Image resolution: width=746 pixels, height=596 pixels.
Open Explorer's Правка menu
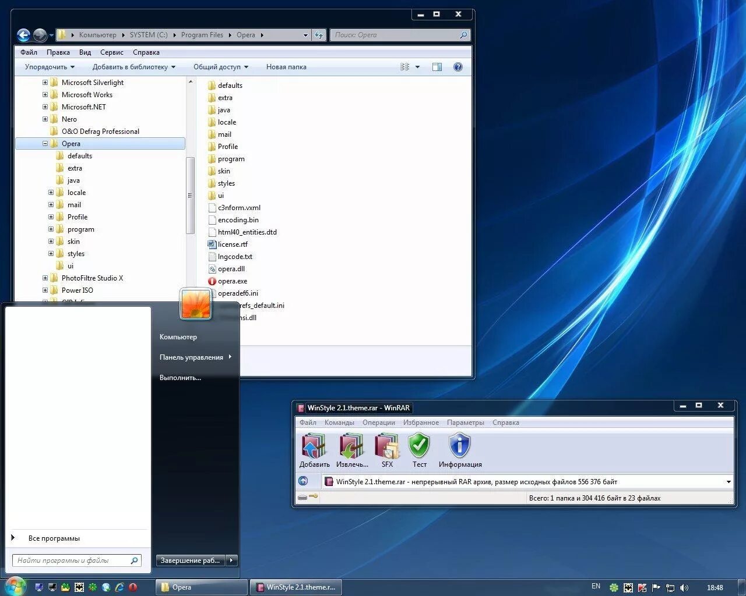click(58, 52)
